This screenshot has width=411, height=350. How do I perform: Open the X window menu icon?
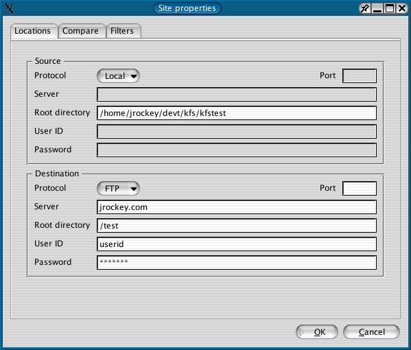[x=9, y=8]
